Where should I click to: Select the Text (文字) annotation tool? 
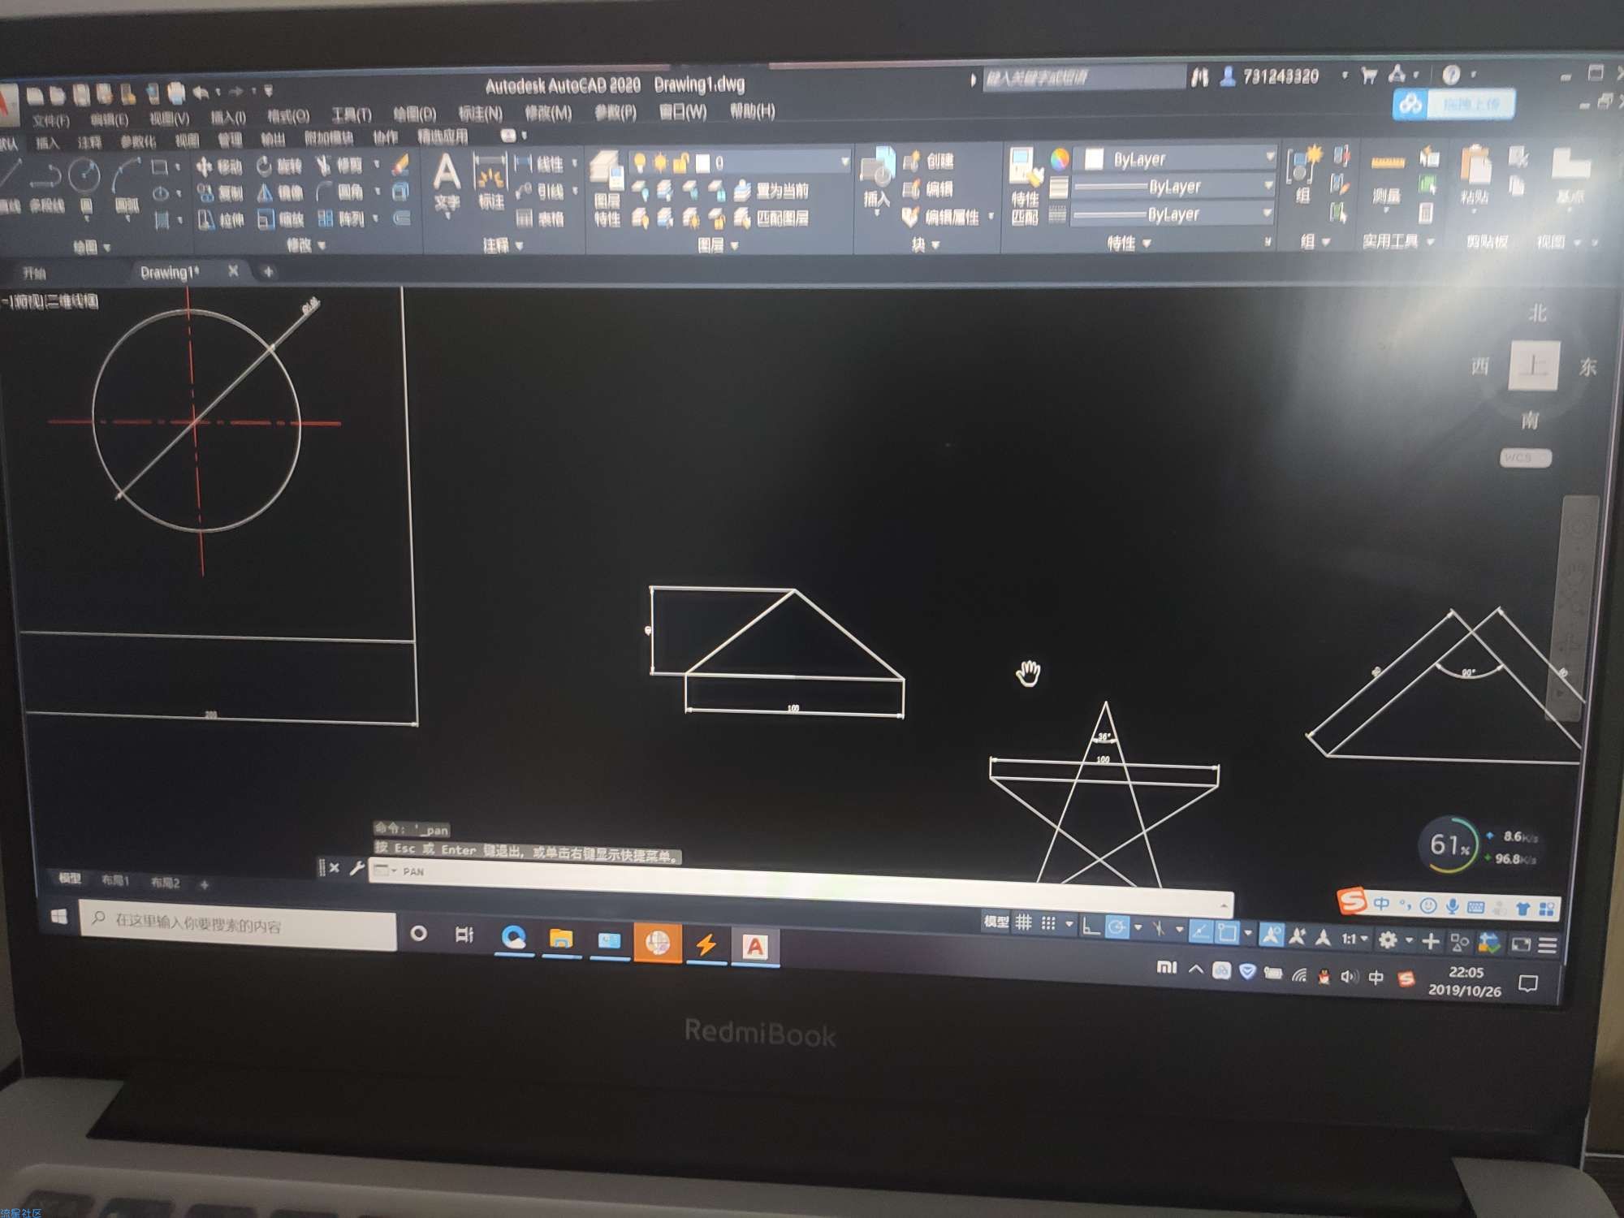pos(447,183)
